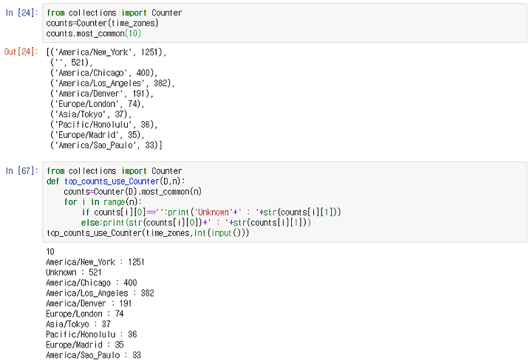532x363 pixels.
Task: Select output tuple ('America/Sao_Paulo', 33)
Action: pyautogui.click(x=106, y=145)
